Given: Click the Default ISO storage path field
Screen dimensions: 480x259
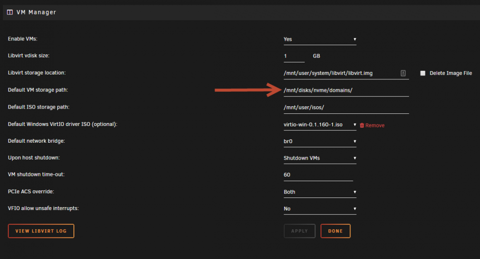Looking at the screenshot, I should pos(346,108).
